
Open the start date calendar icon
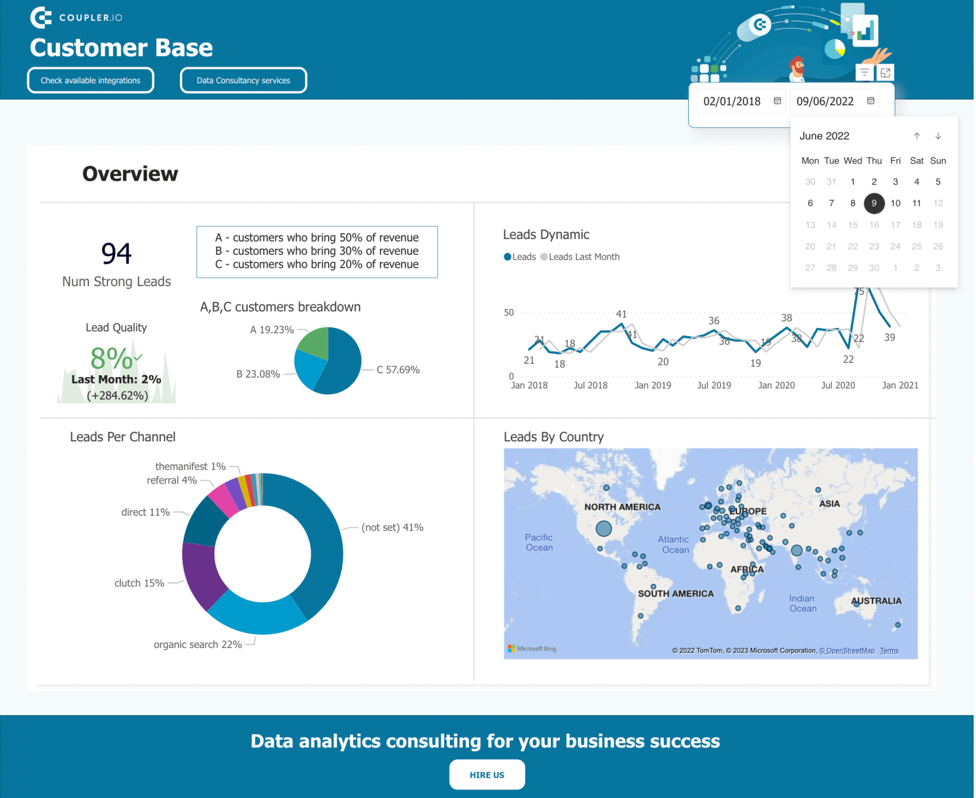(x=776, y=100)
